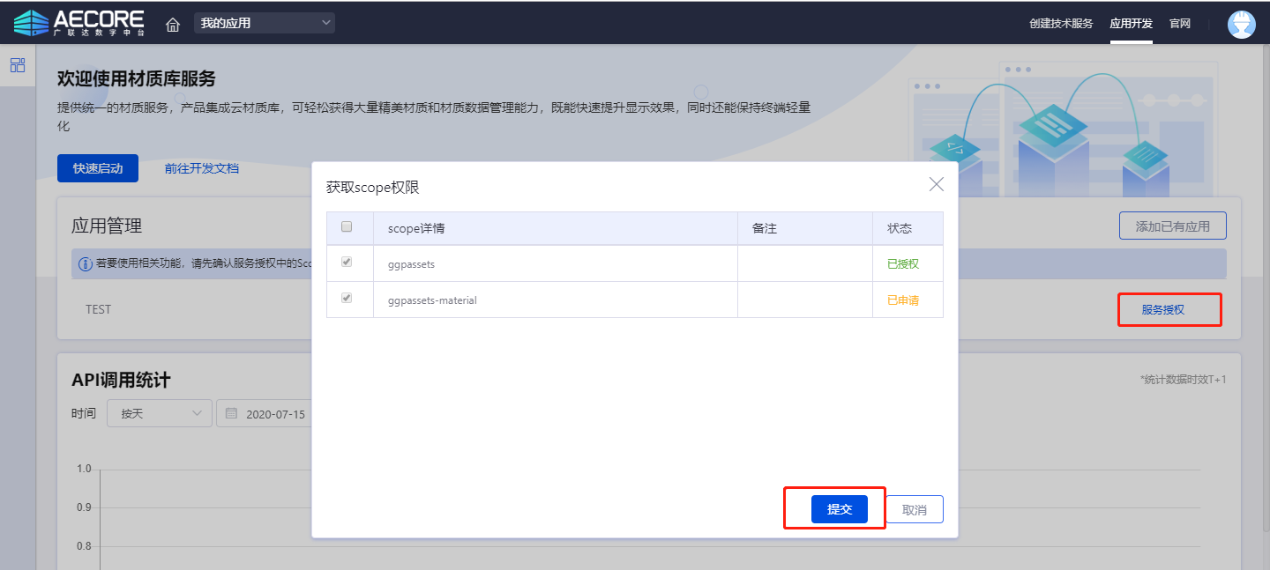Submit the scope request with 提交
Viewport: 1270px width, 570px height.
[839, 509]
